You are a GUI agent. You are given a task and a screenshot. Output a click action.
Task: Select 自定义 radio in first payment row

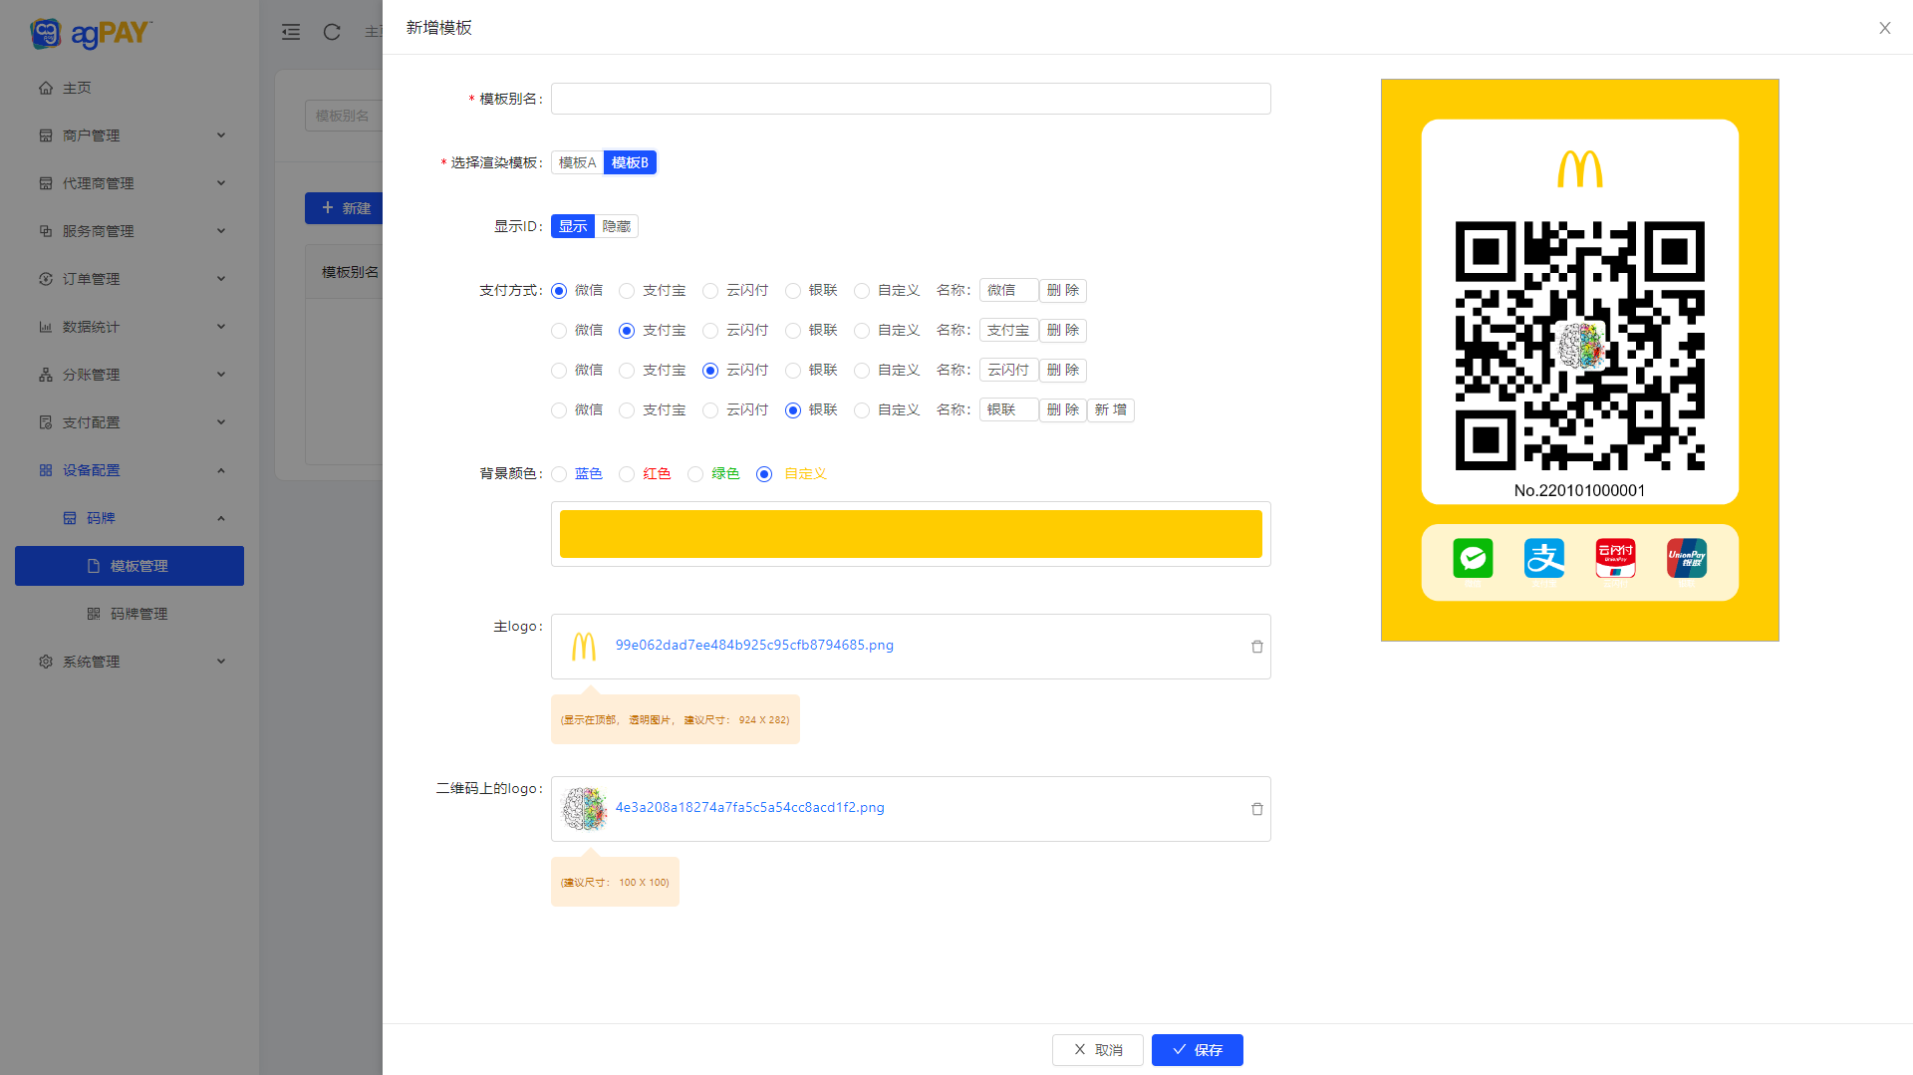coord(862,291)
